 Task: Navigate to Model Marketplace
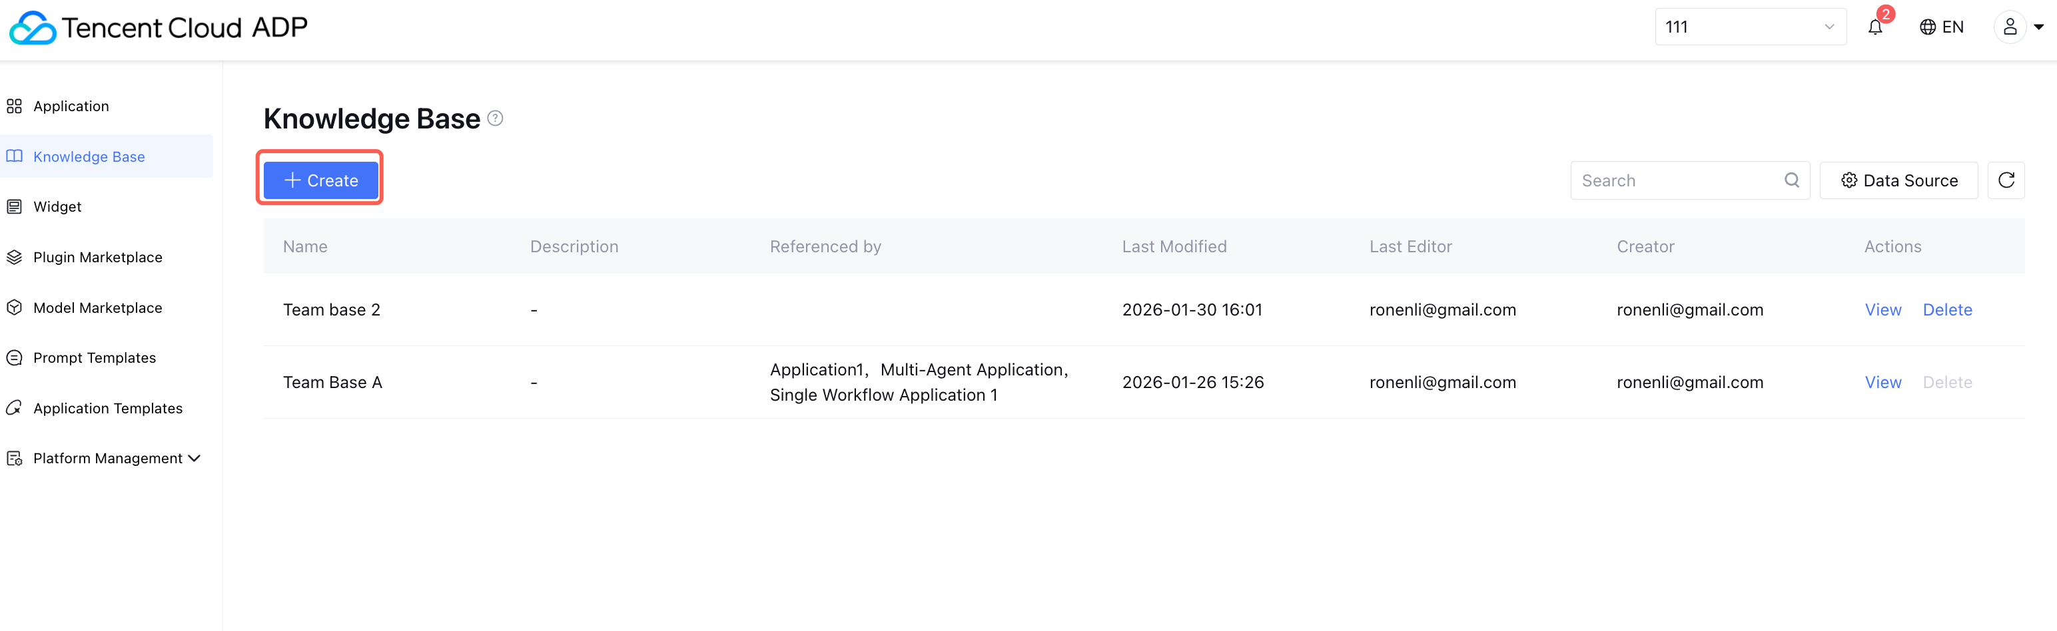(97, 308)
